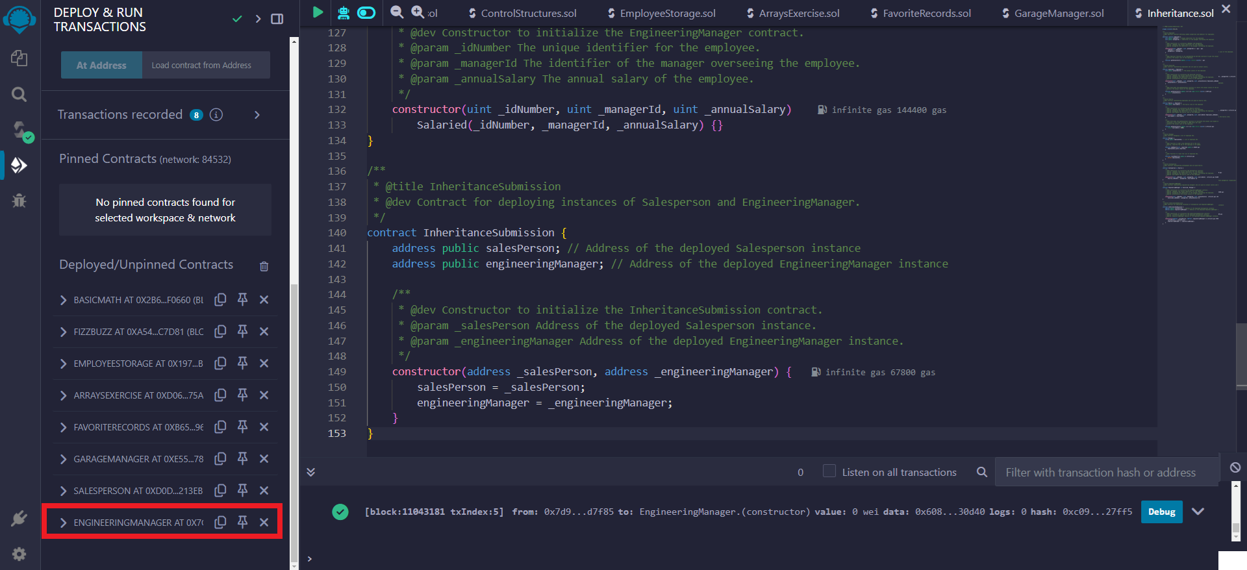Viewport: 1247px width, 570px height.
Task: Close the Inheritance.sol tab
Action: [x=1226, y=9]
